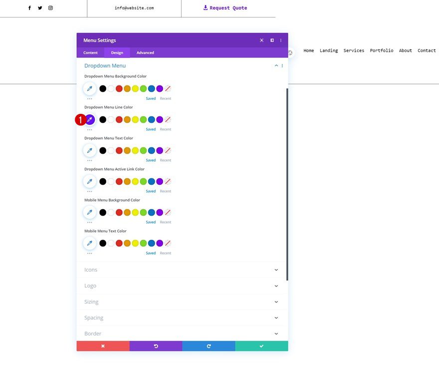Image resolution: width=439 pixels, height=375 pixels.
Task: Open the Instagram social icon
Action: point(50,8)
